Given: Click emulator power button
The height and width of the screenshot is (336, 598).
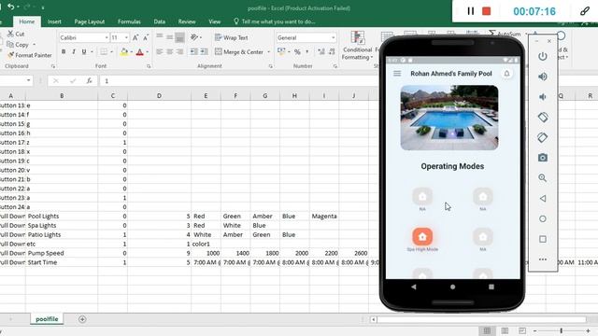Looking at the screenshot, I should 543,56.
